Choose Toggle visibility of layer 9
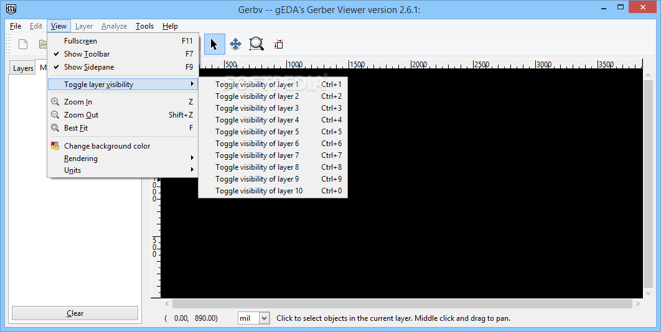This screenshot has width=661, height=332. coord(273,178)
